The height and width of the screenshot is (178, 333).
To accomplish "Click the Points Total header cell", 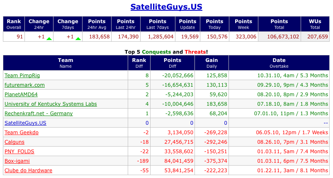I will coord(279,24).
